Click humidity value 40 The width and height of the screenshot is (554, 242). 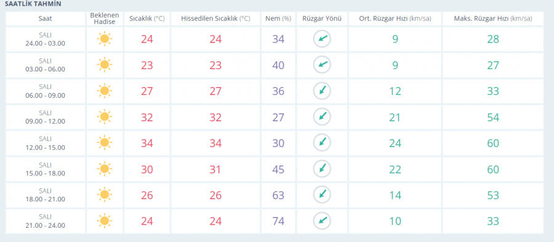point(278,65)
